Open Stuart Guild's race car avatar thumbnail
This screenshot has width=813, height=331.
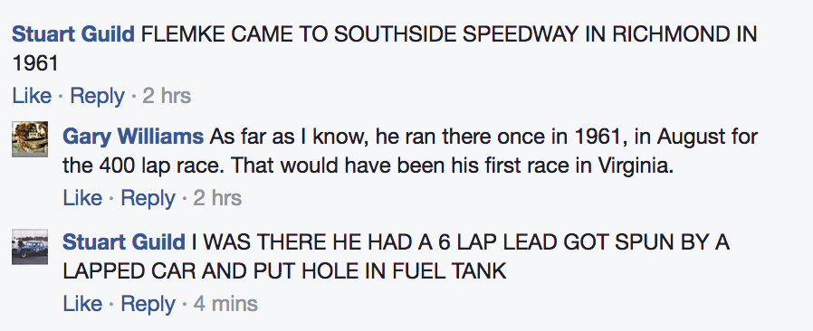click(x=30, y=247)
